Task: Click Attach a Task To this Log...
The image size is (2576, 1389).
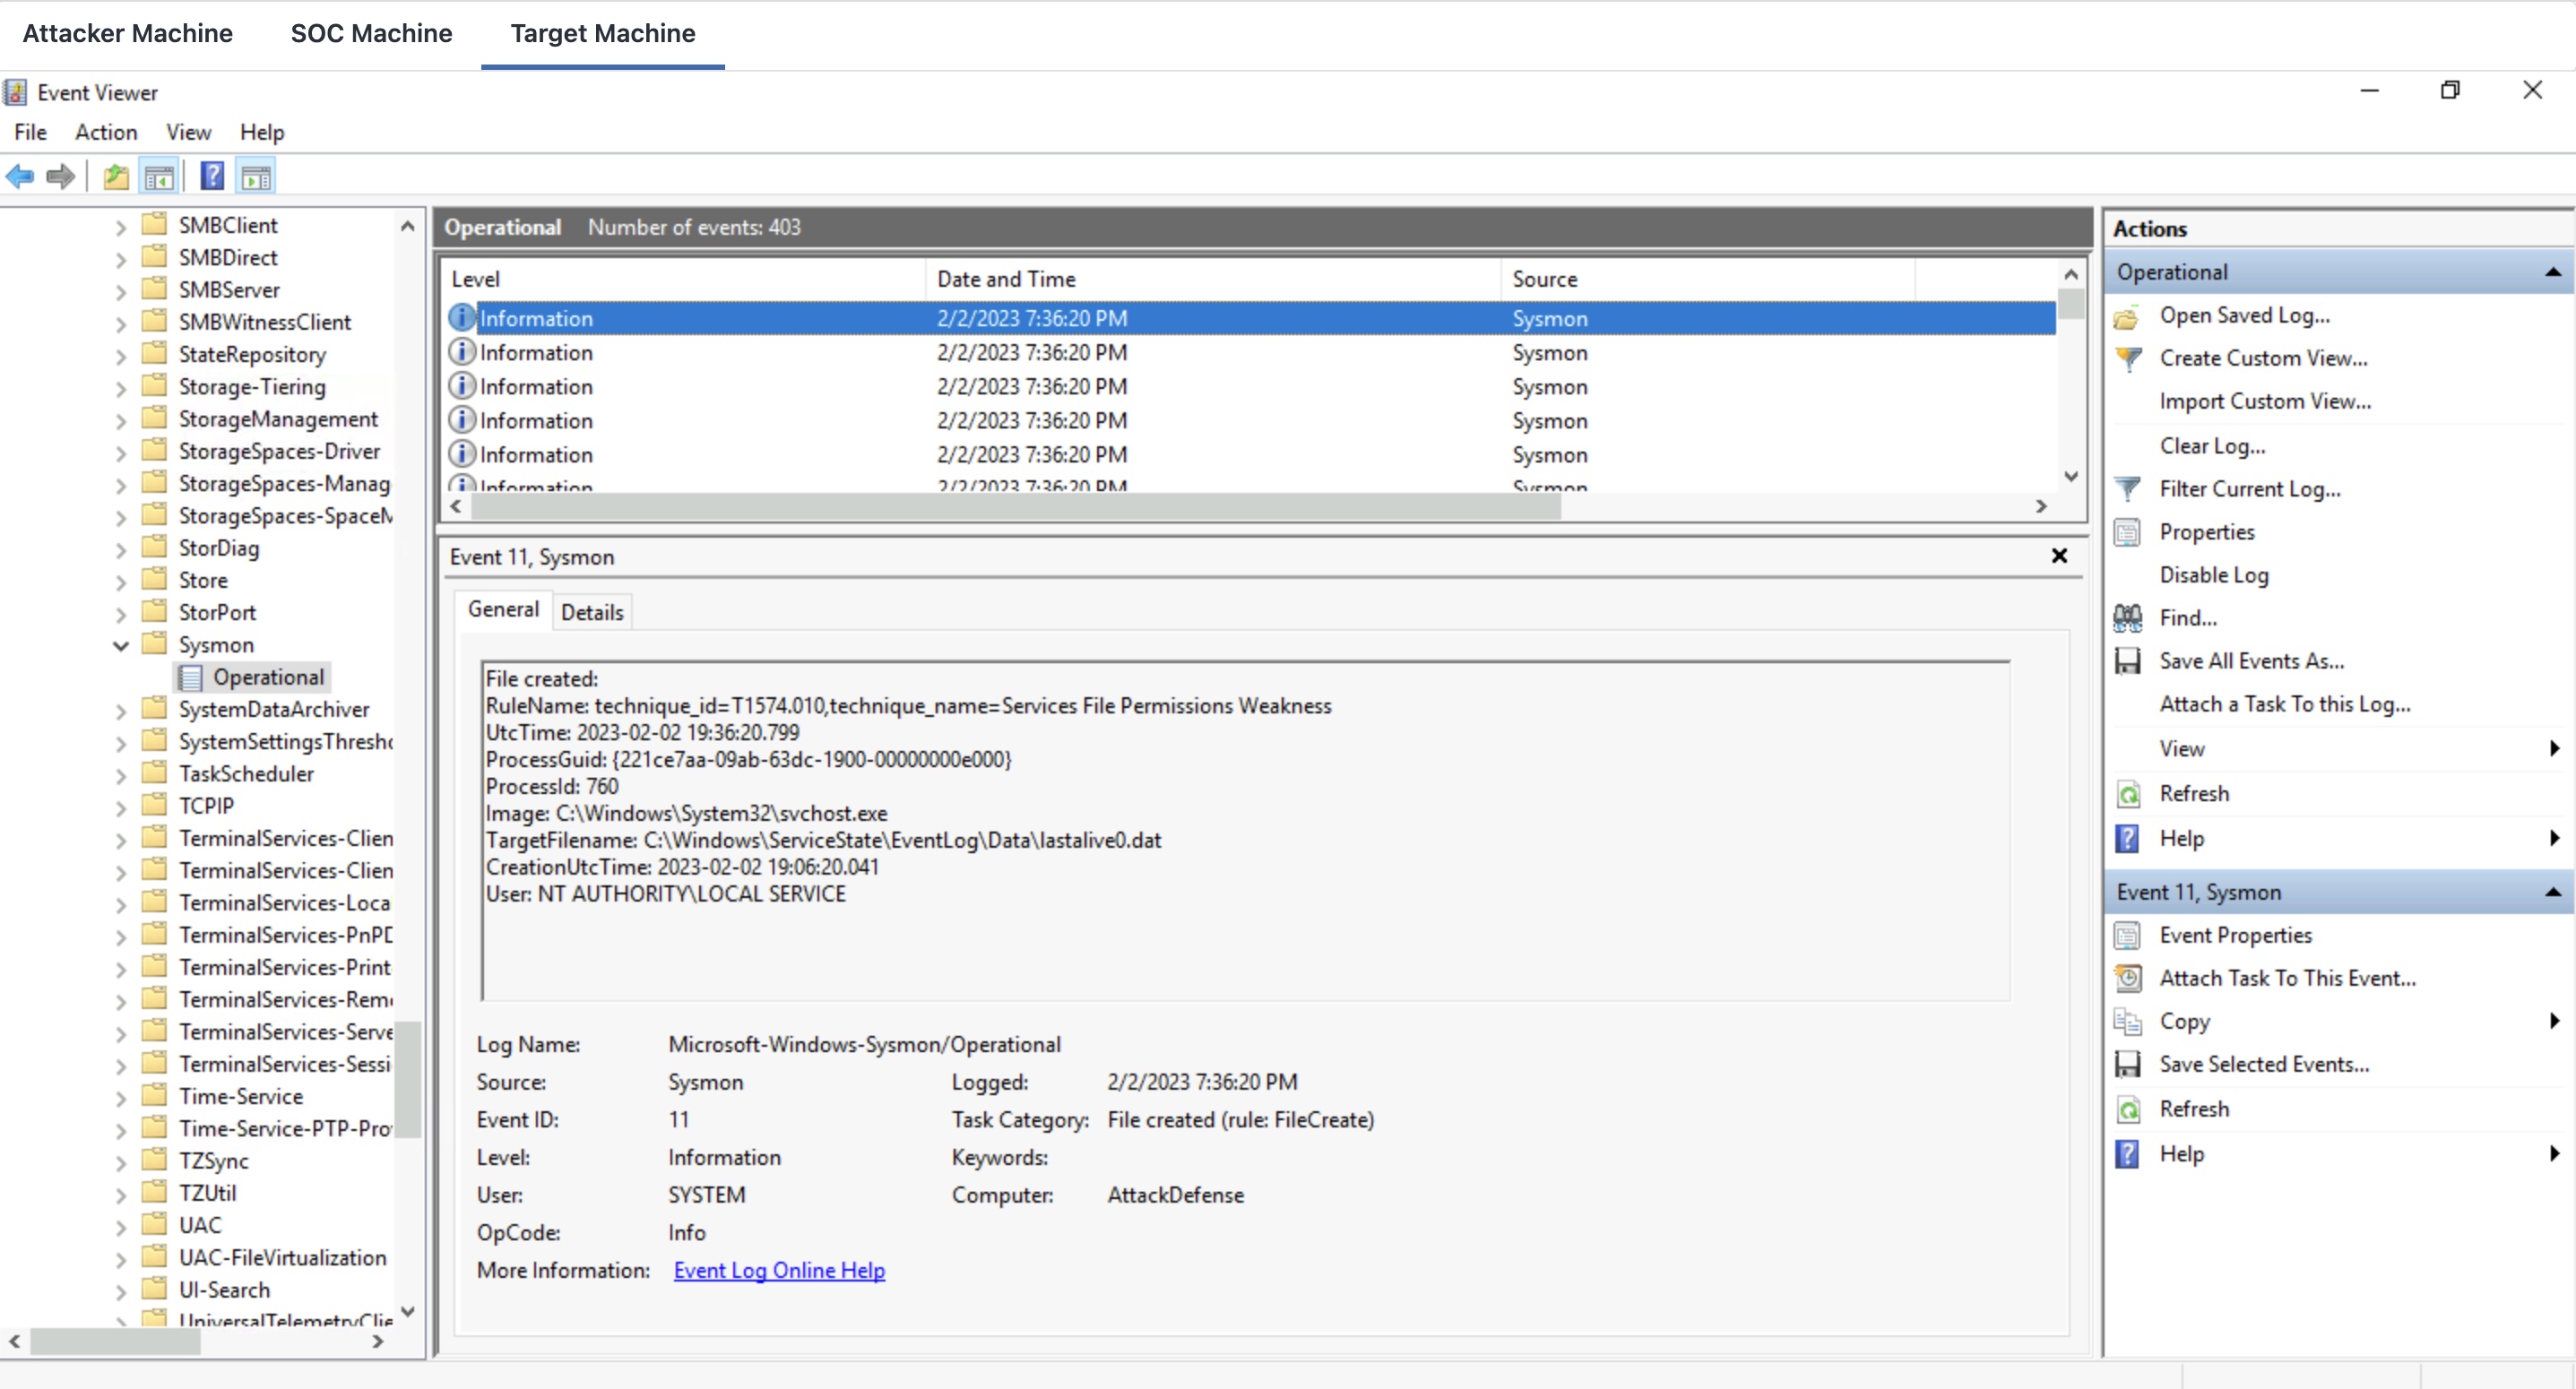Action: point(2285,704)
